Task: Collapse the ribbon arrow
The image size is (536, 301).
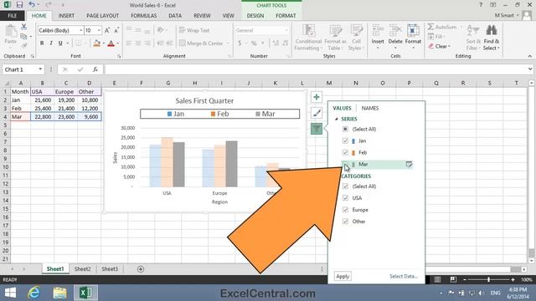Action: [x=530, y=56]
